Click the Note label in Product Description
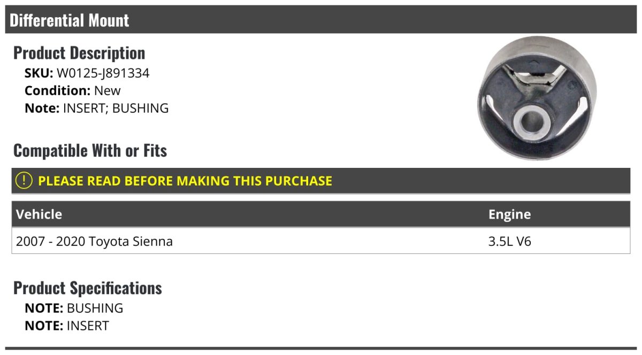This screenshot has height=355, width=642. [41, 108]
